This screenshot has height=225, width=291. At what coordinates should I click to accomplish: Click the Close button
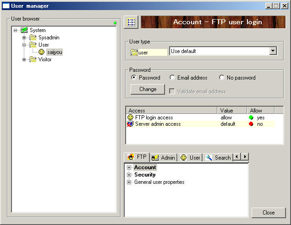269,213
